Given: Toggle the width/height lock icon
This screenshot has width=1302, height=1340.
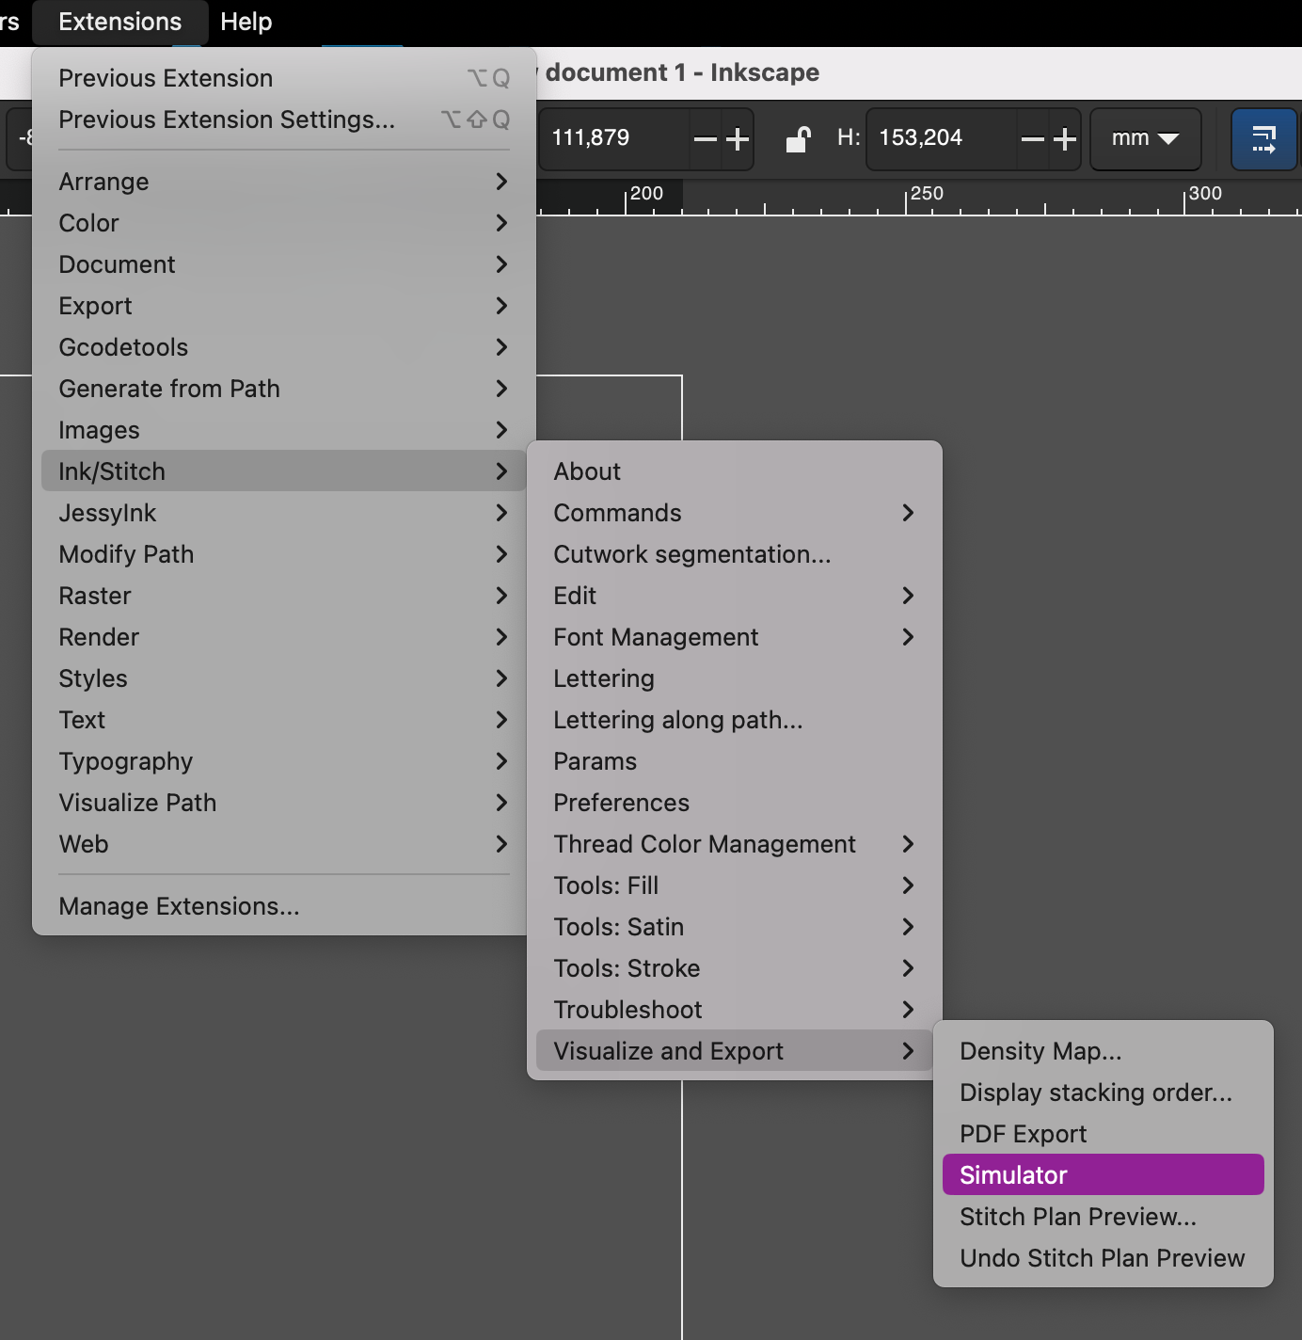Looking at the screenshot, I should [798, 138].
